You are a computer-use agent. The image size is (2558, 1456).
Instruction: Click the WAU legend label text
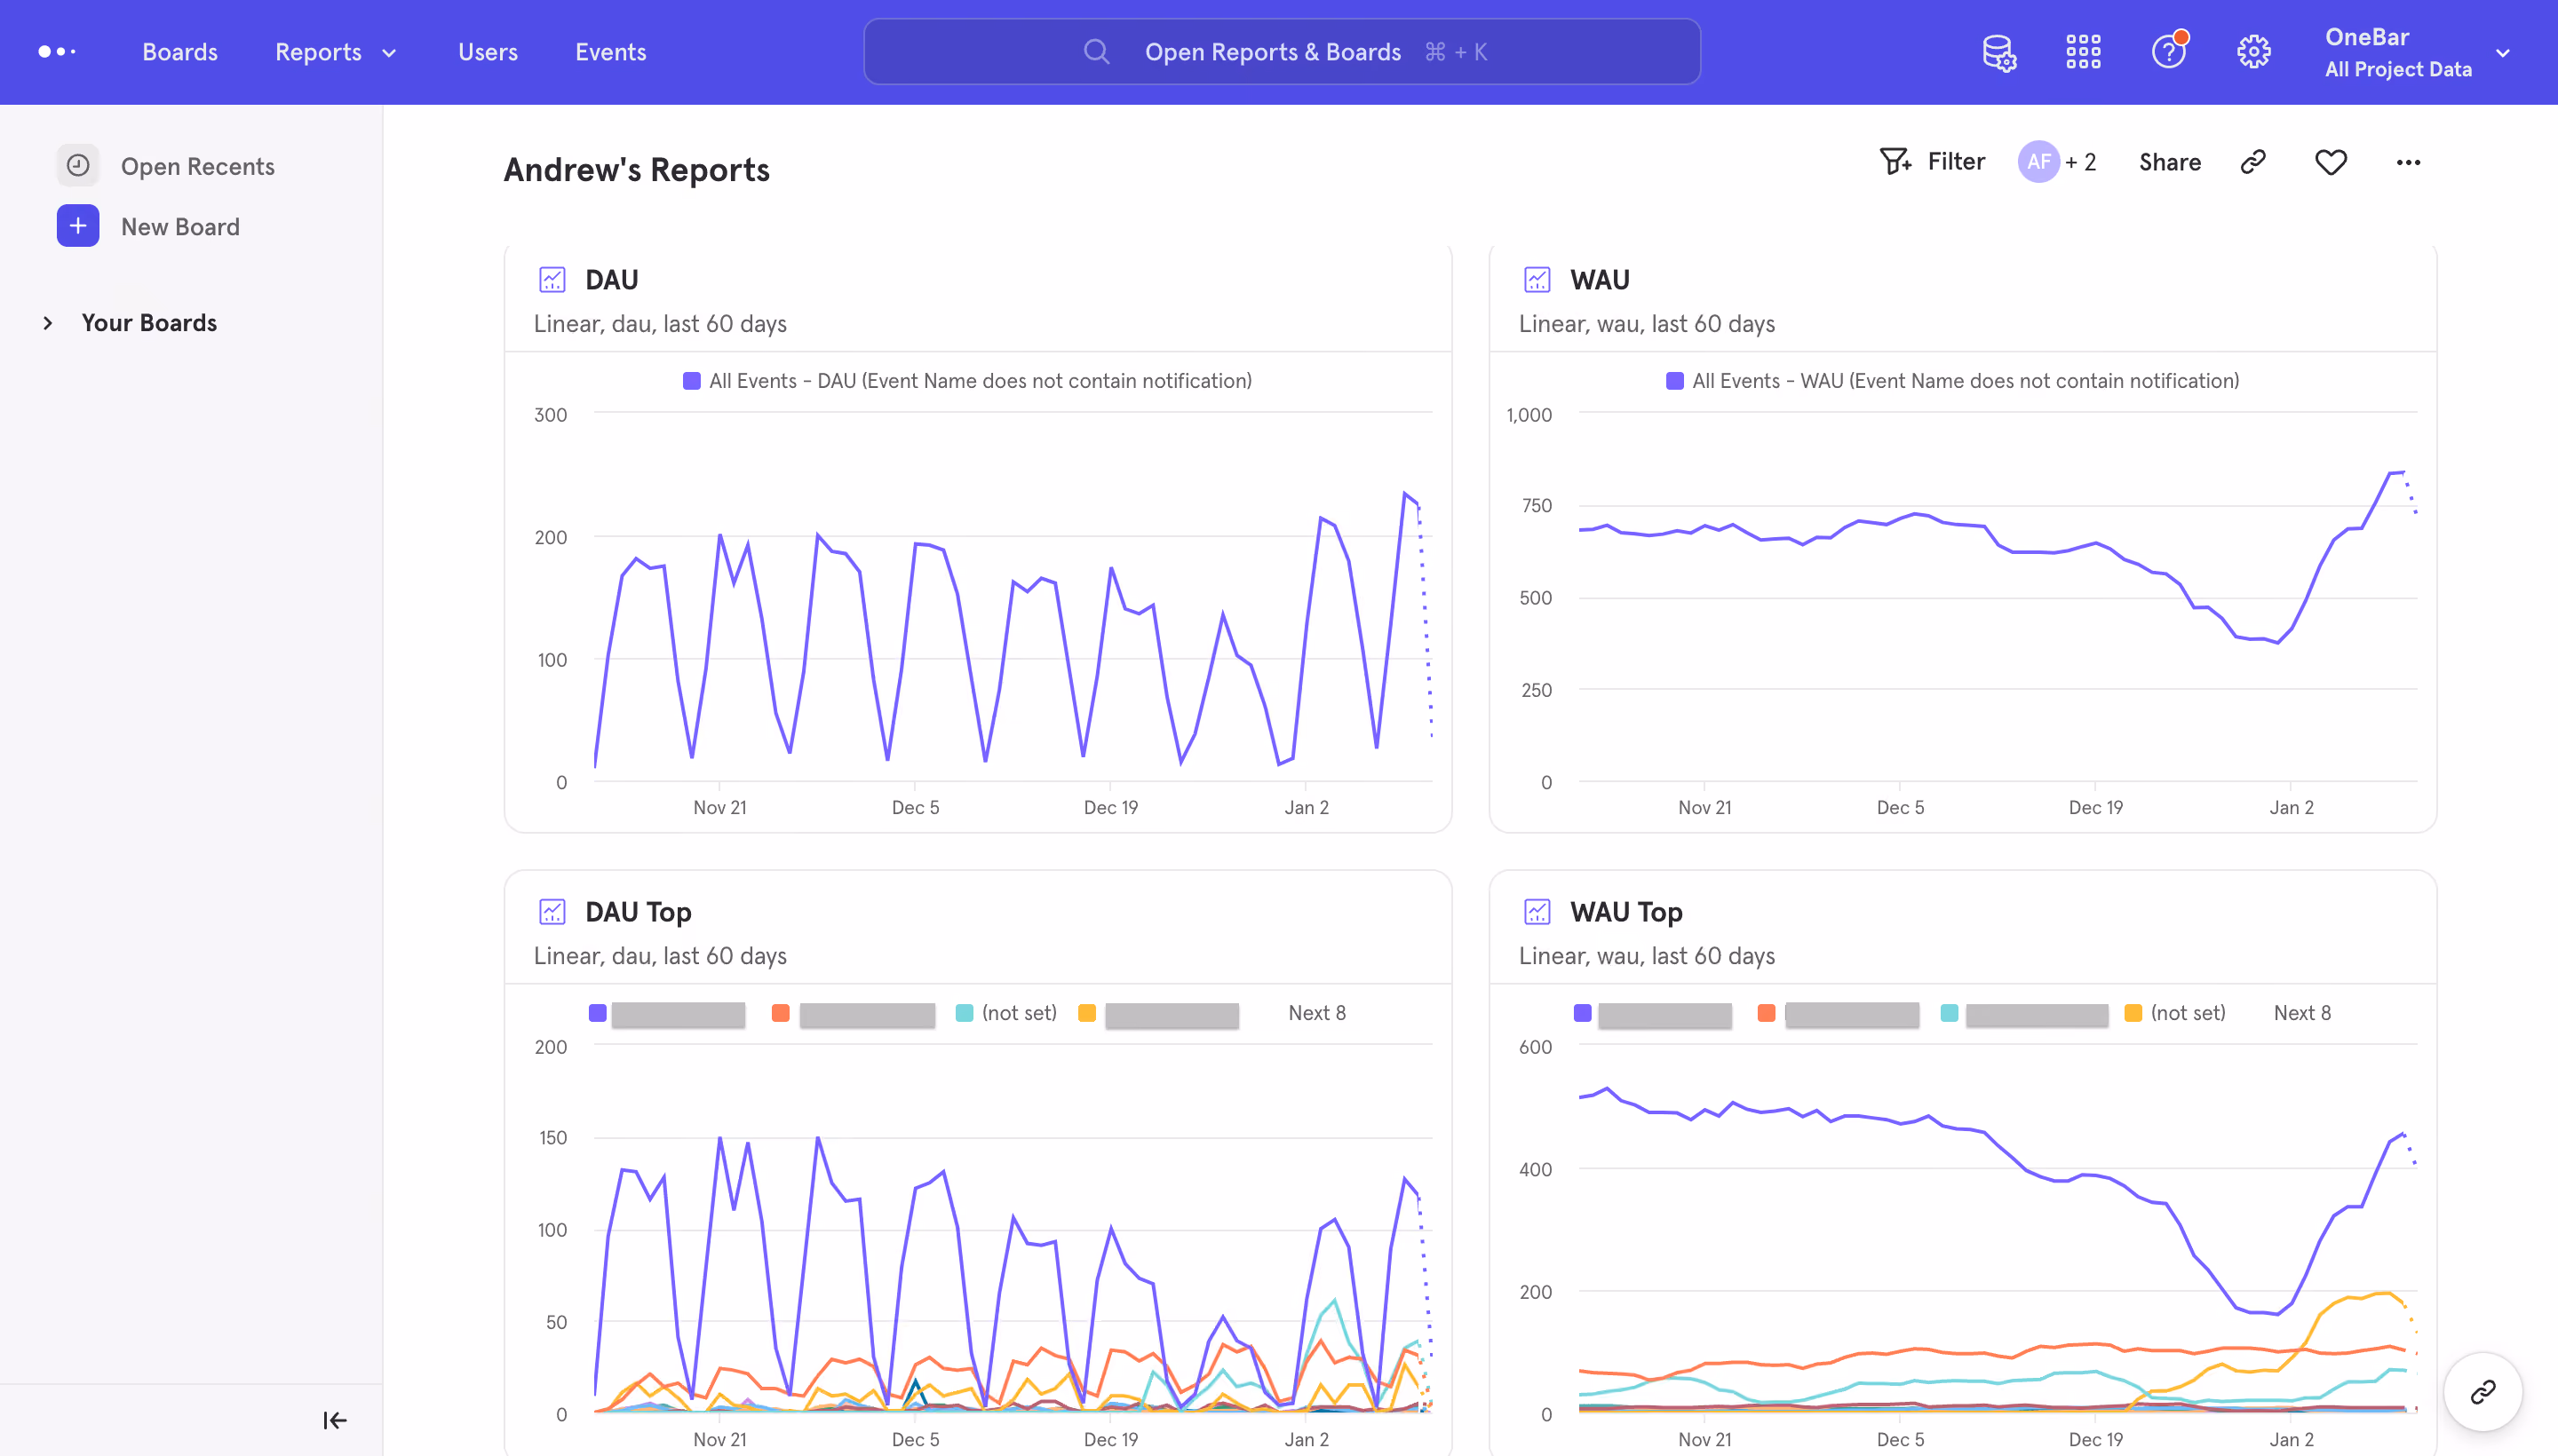pyautogui.click(x=1966, y=381)
